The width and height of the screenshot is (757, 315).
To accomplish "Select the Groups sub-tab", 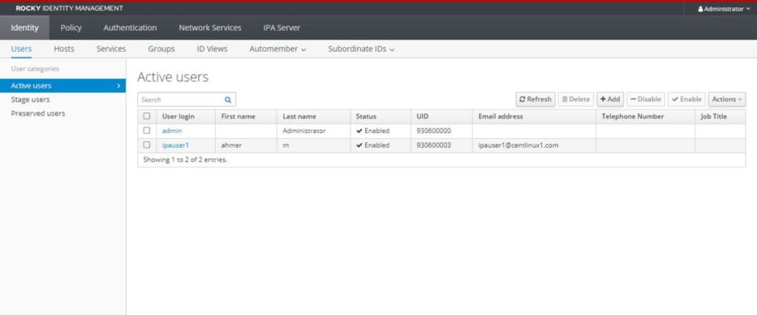I will click(x=161, y=49).
